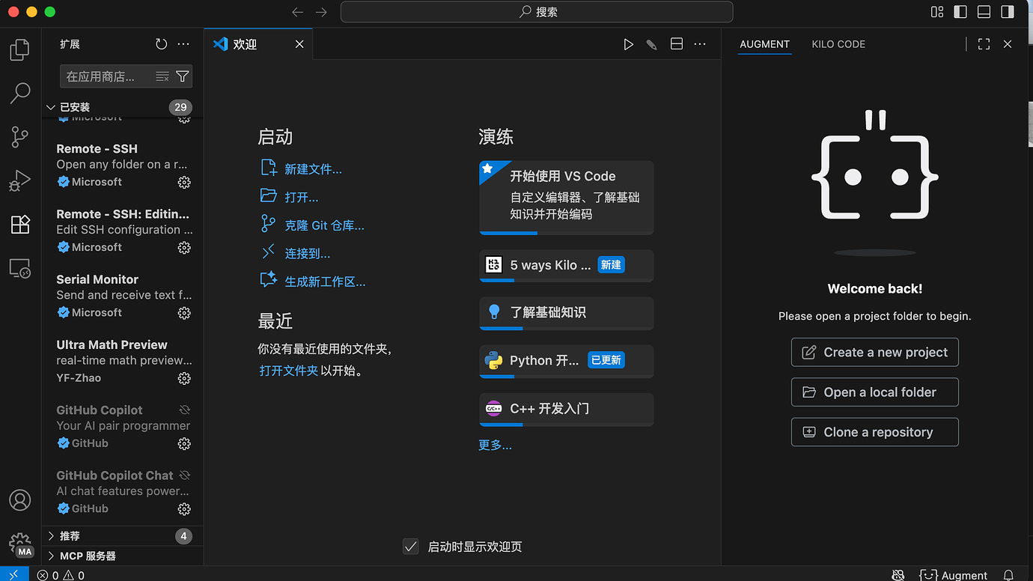The width and height of the screenshot is (1033, 581).
Task: Open the C++ 开发入门 walkthrough
Action: click(x=566, y=409)
